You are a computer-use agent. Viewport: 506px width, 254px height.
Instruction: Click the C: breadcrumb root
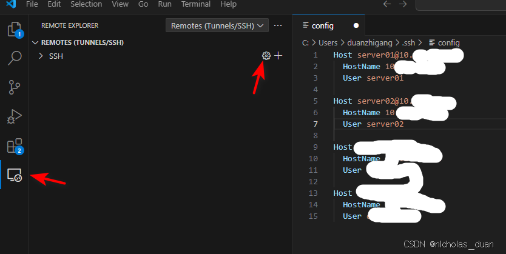pyautogui.click(x=305, y=43)
